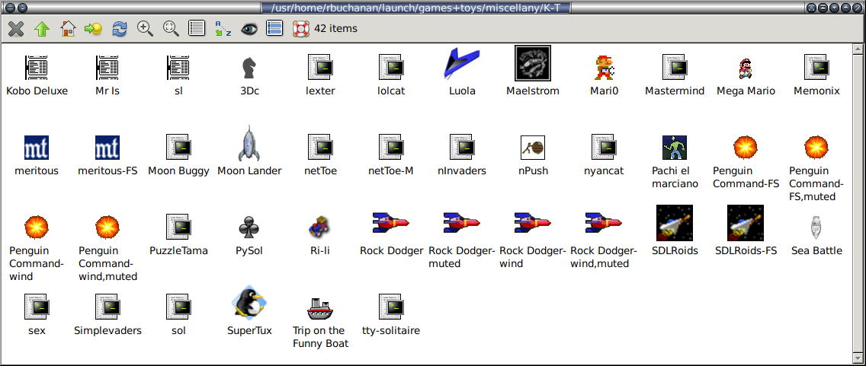Screen dimensions: 866x366
Task: Click the '42 items' count text
Action: pyautogui.click(x=335, y=28)
